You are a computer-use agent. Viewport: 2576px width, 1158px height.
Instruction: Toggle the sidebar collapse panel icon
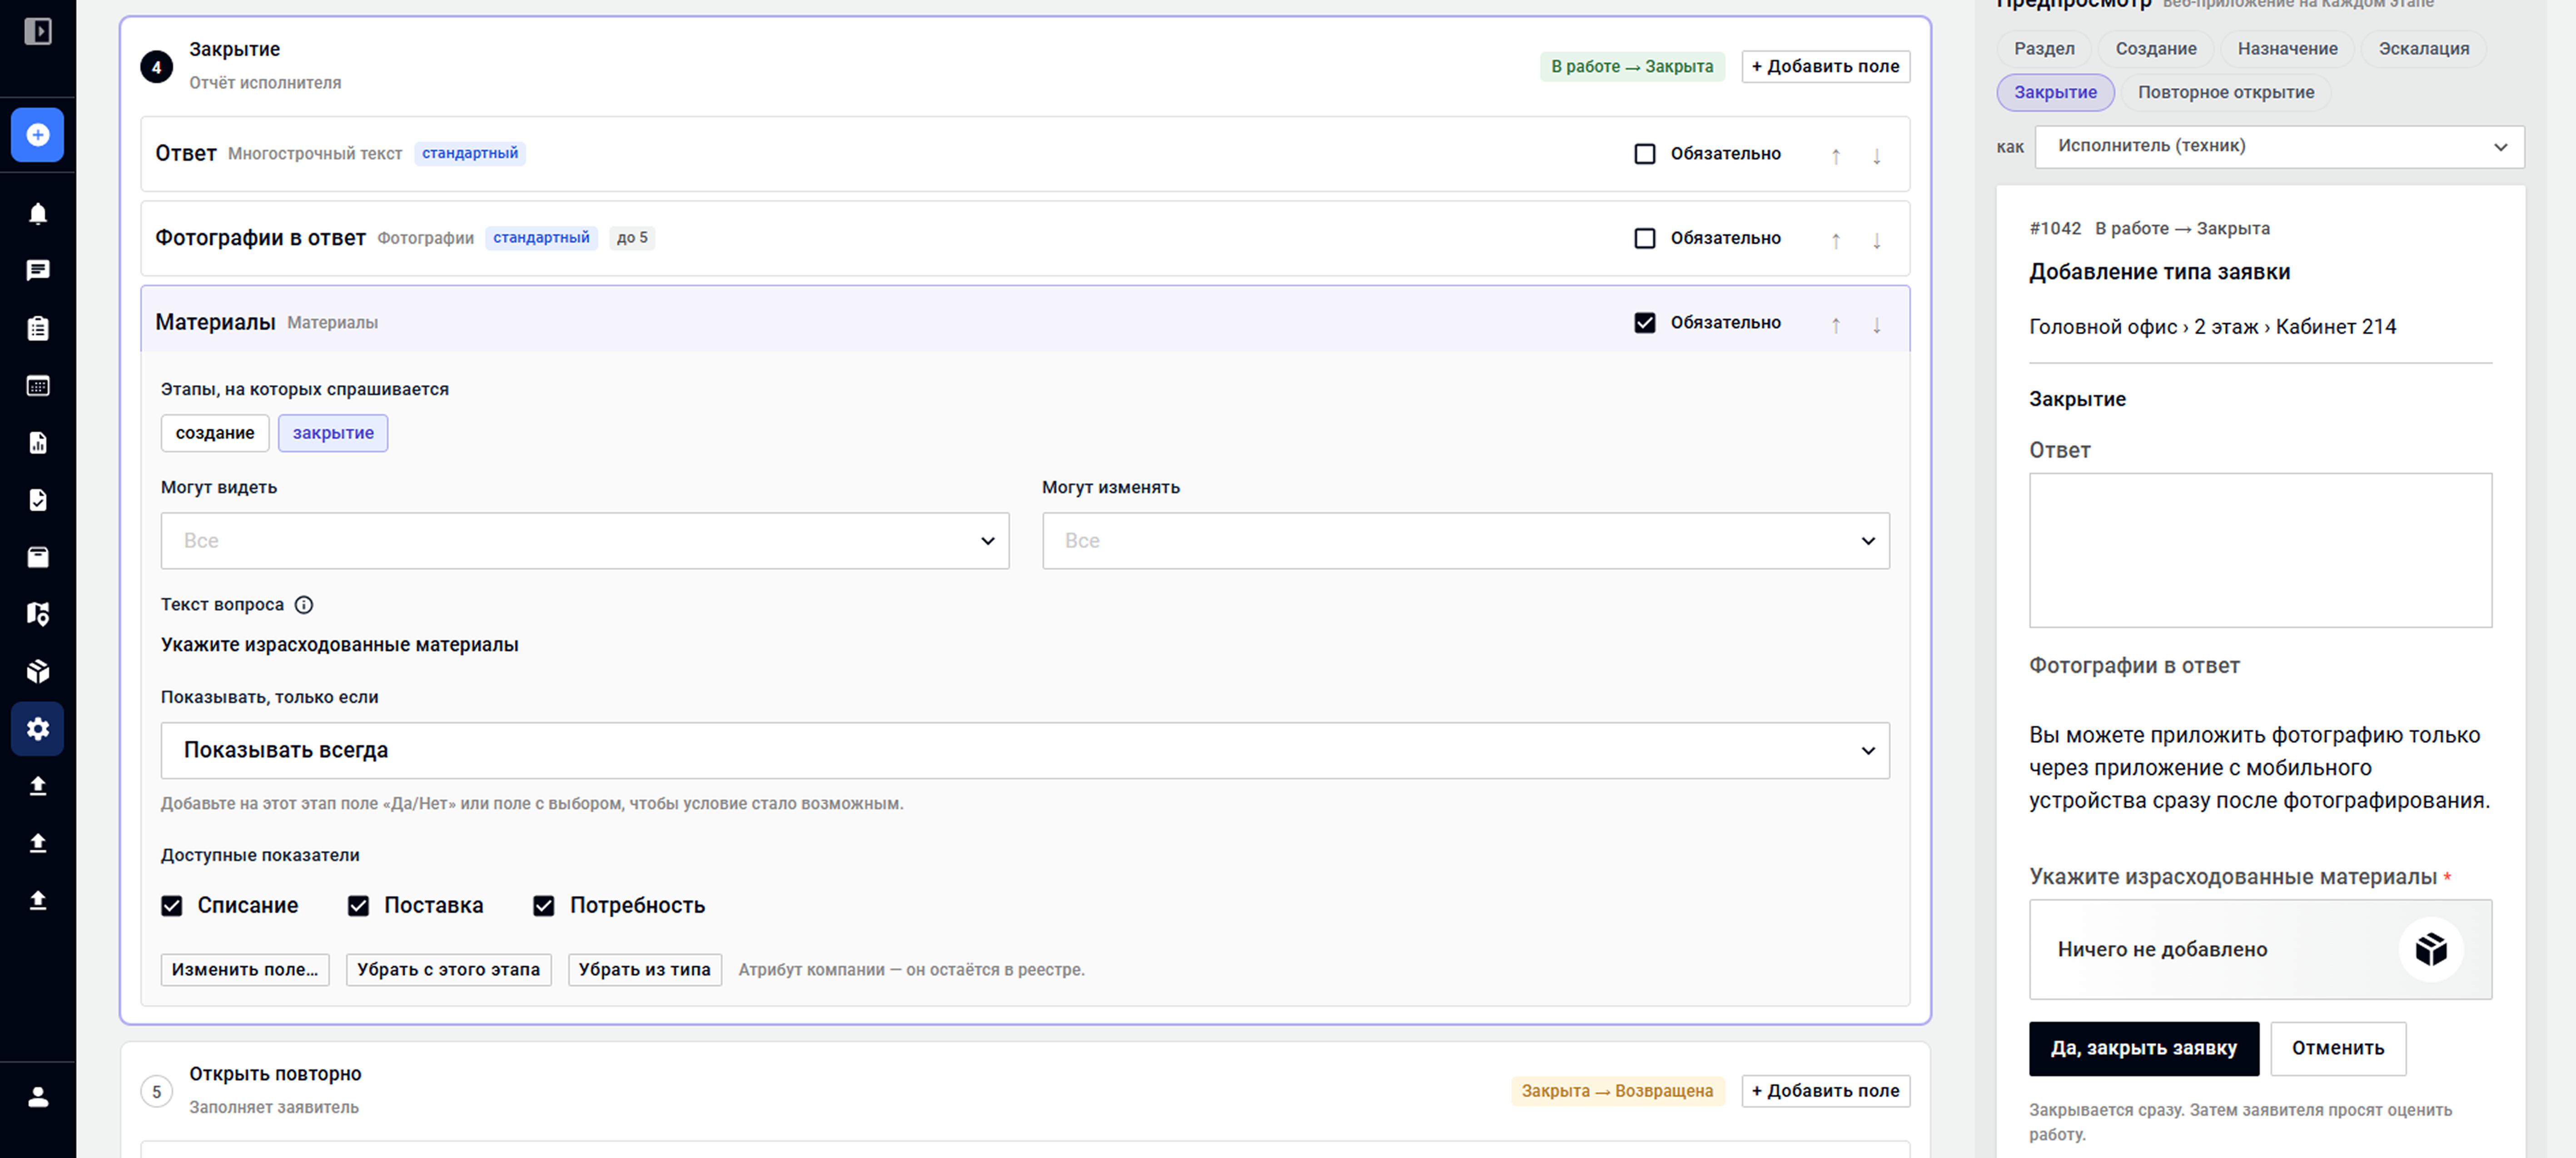[x=38, y=32]
